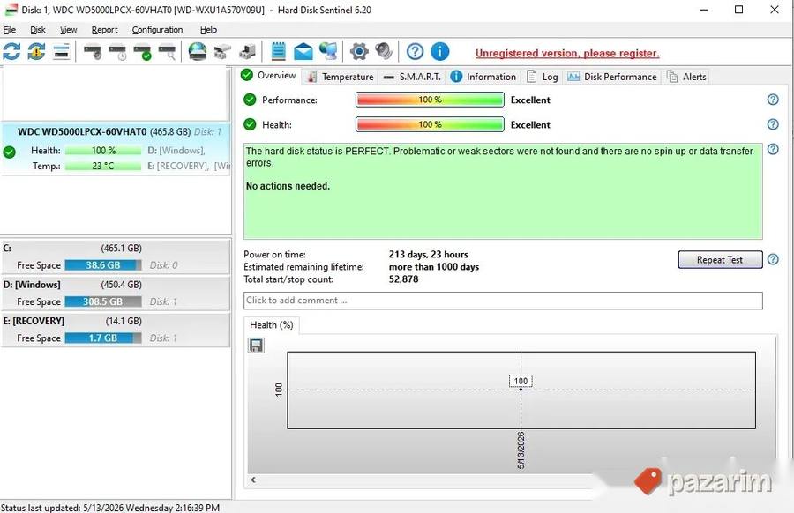Image resolution: width=794 pixels, height=513 pixels.
Task: Open the File menu
Action: click(9, 30)
